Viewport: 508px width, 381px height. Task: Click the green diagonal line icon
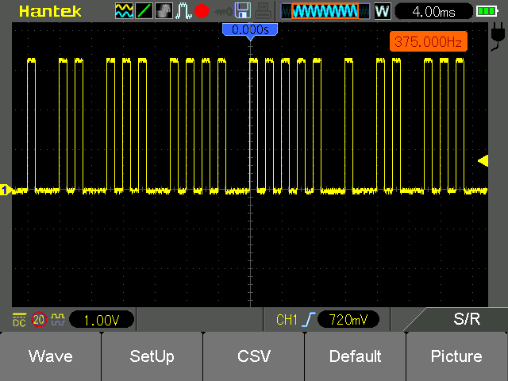(144, 10)
